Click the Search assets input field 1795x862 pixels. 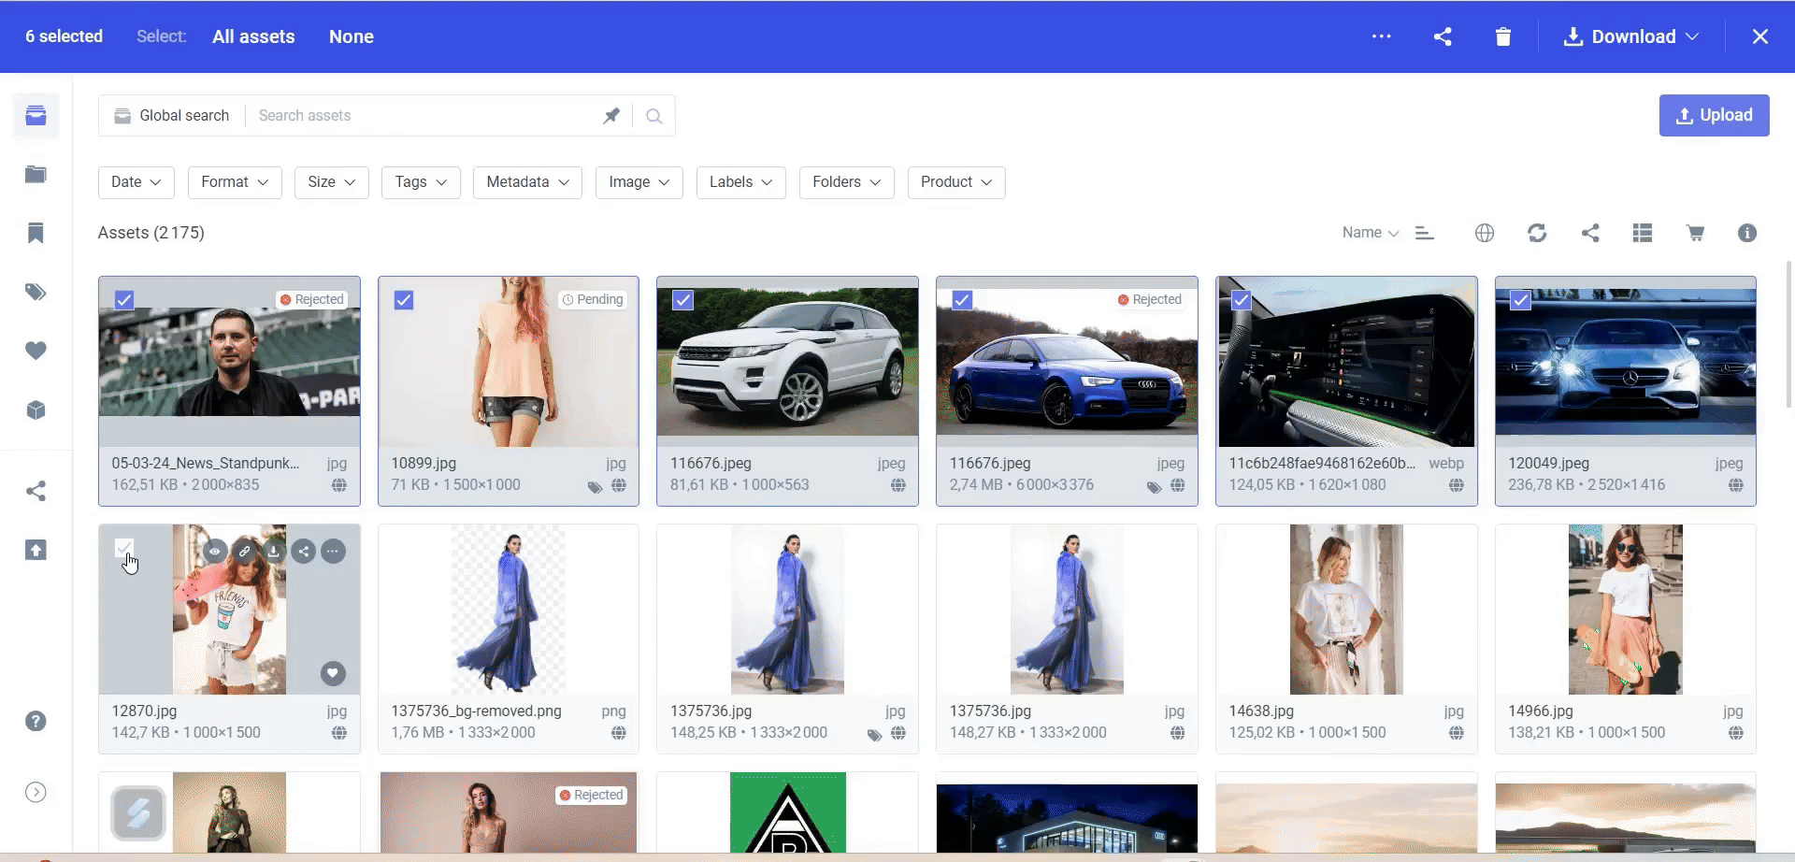tap(425, 116)
